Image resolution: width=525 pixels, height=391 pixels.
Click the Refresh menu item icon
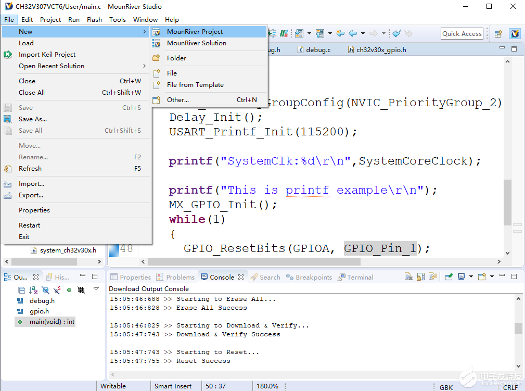(8, 169)
